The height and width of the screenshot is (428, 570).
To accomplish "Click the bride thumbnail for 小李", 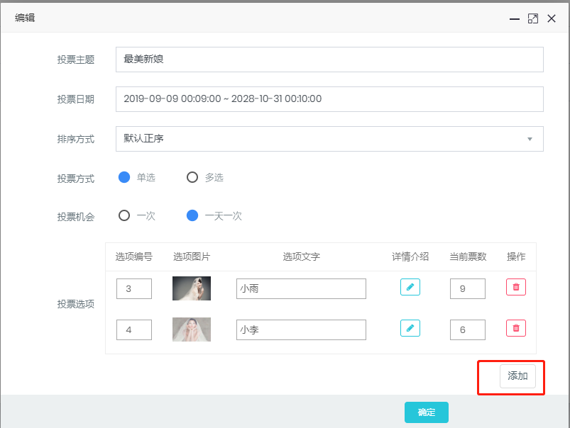I will pyautogui.click(x=192, y=330).
